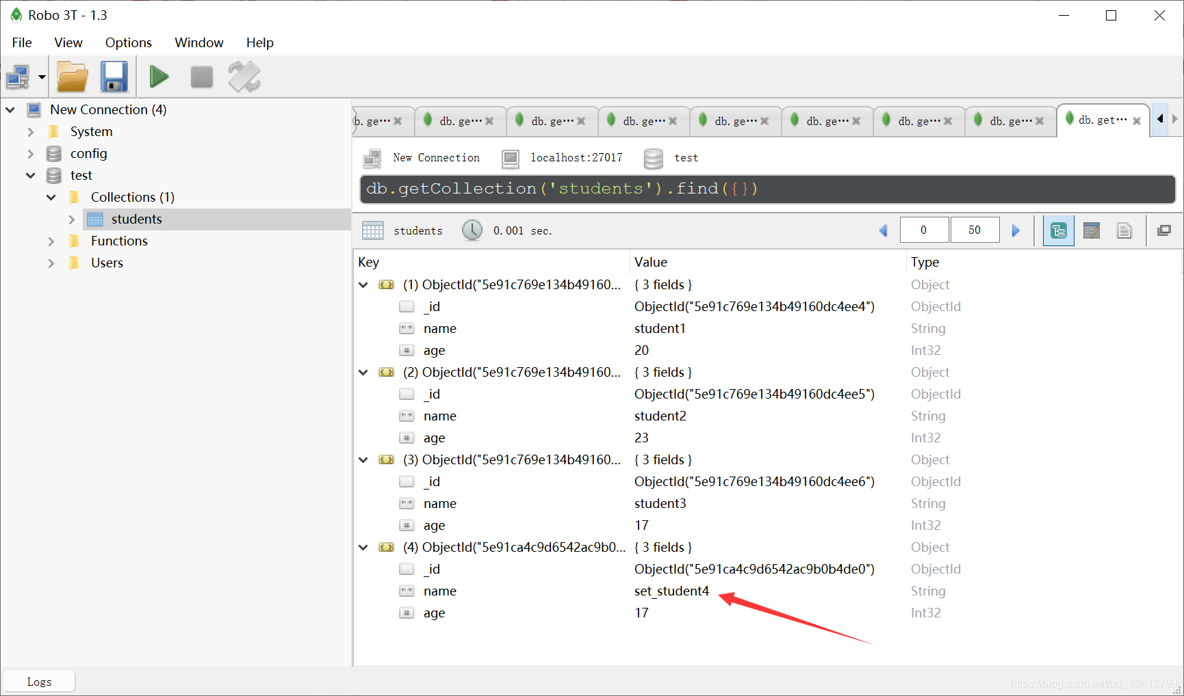This screenshot has width=1184, height=696.
Task: Open the Window menu
Action: pyautogui.click(x=199, y=42)
